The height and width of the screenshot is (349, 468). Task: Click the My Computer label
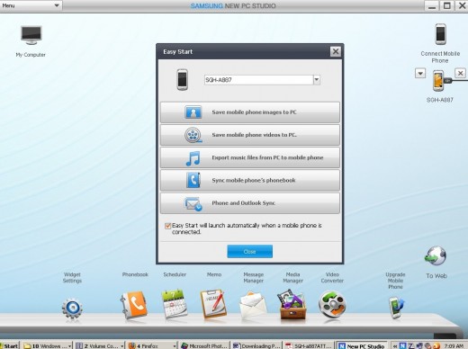(31, 55)
